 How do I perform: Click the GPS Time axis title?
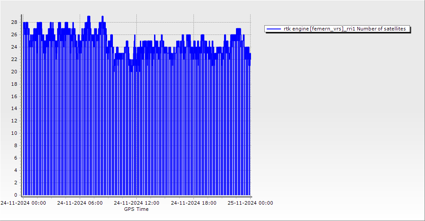click(x=136, y=209)
